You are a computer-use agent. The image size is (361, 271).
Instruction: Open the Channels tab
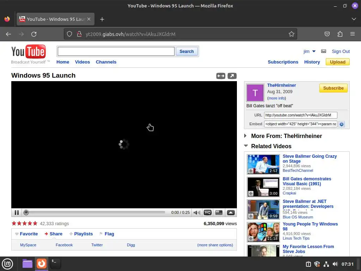[x=106, y=62]
